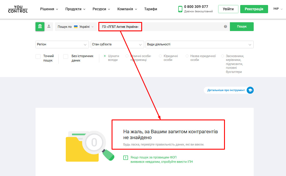Click the search help question mark icon
286x176 pixels.
pos(226,27)
